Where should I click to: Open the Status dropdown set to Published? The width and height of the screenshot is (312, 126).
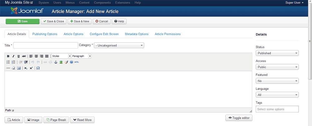coord(277,53)
